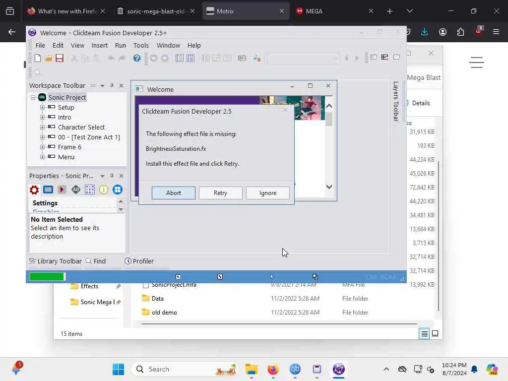Image resolution: width=508 pixels, height=381 pixels.
Task: Click the Windows Start button
Action: (x=118, y=369)
